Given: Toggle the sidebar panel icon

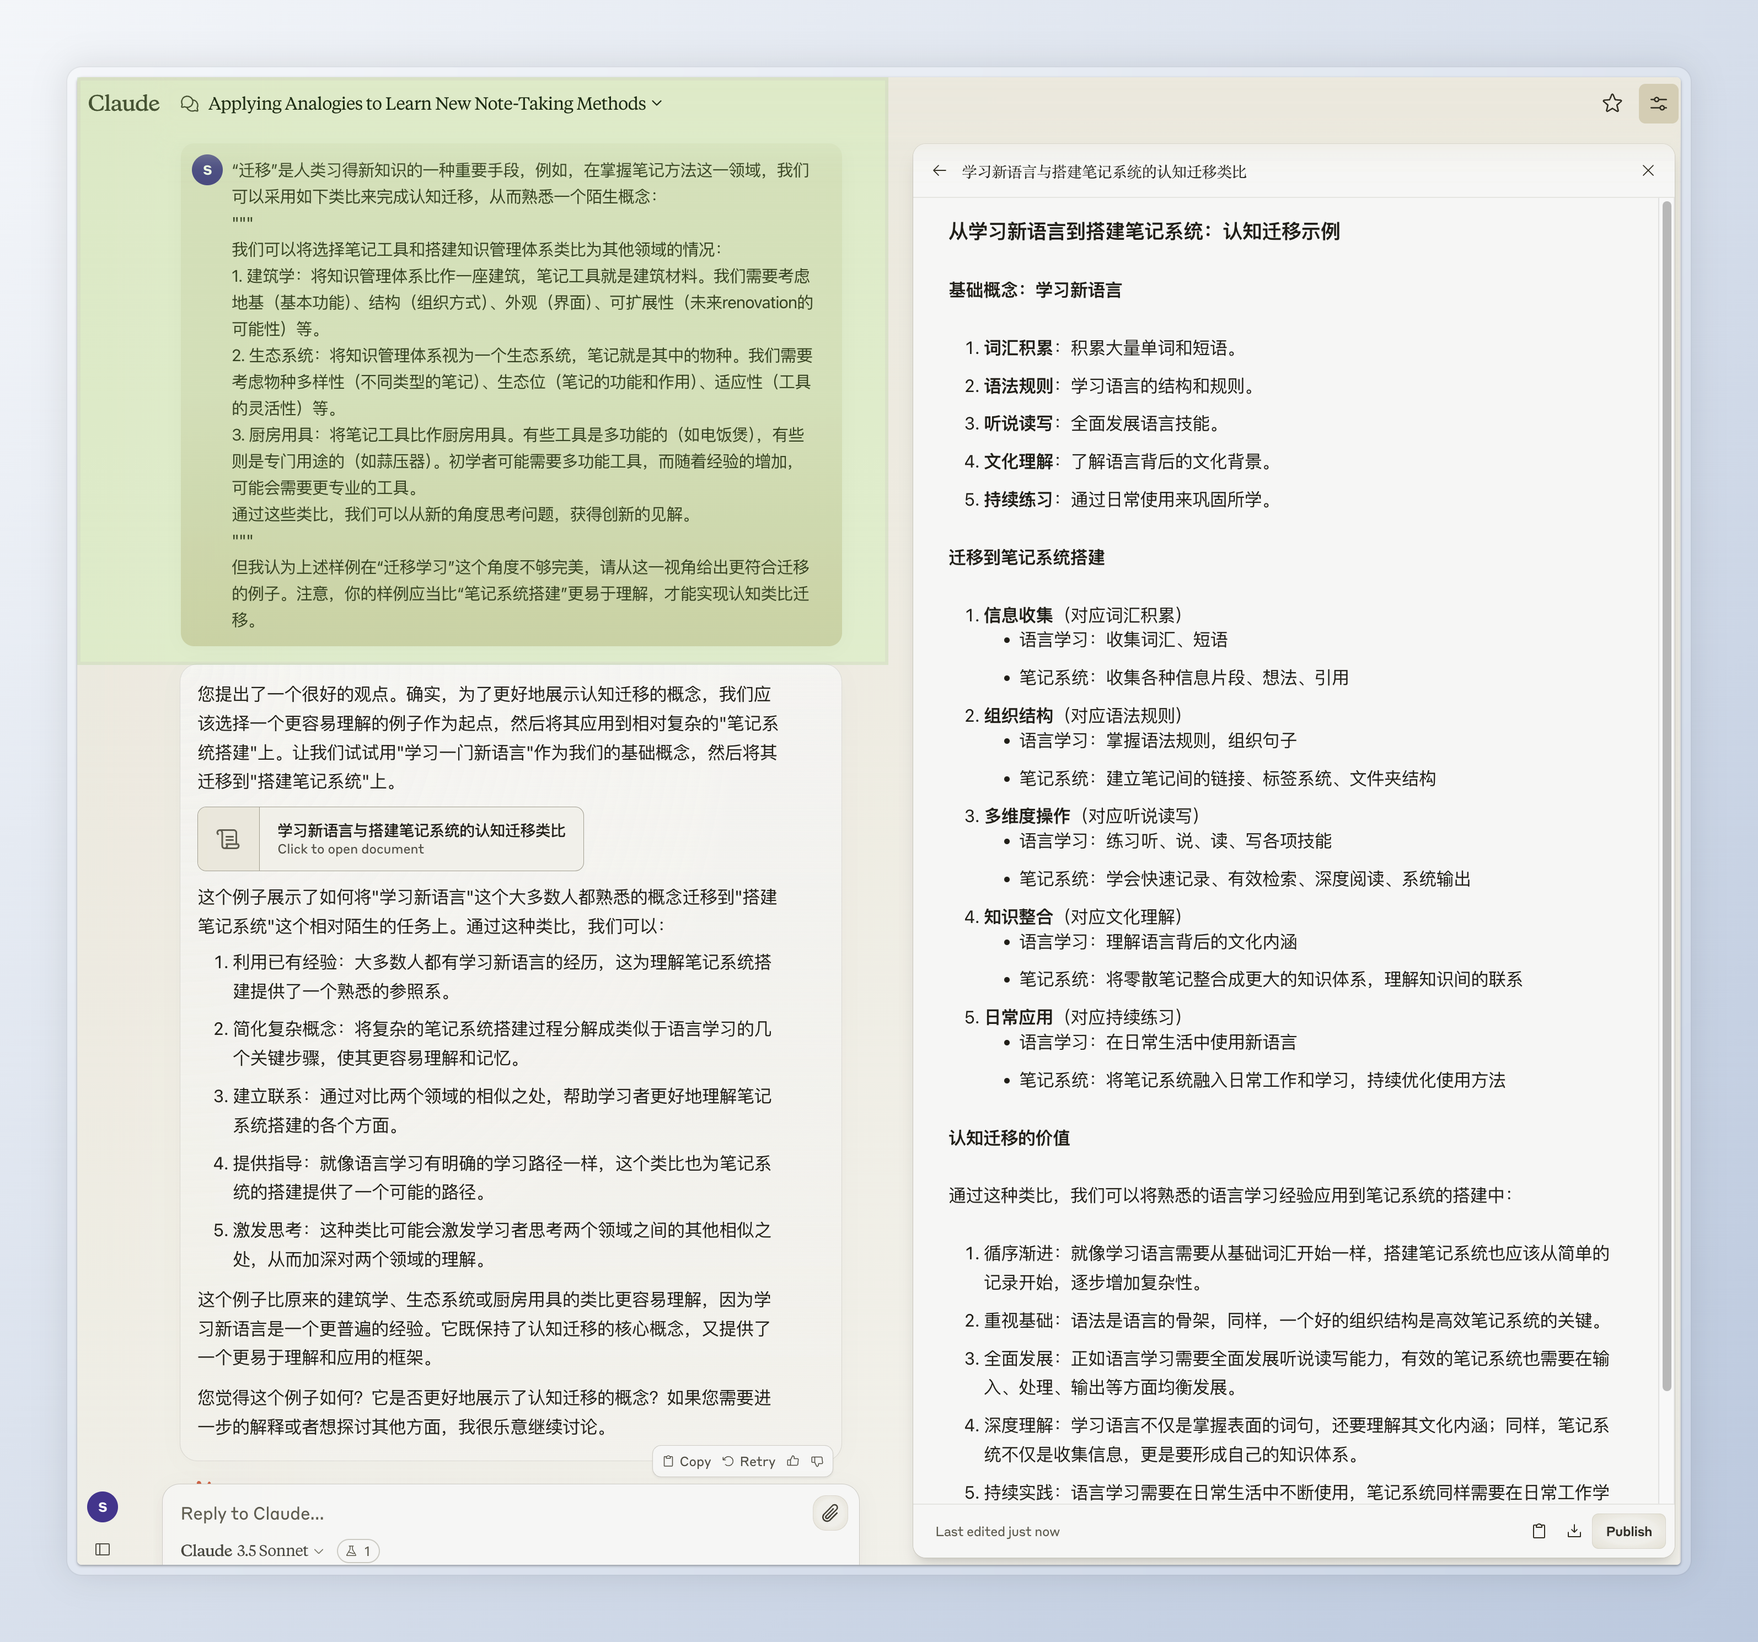Looking at the screenshot, I should tap(103, 1549).
